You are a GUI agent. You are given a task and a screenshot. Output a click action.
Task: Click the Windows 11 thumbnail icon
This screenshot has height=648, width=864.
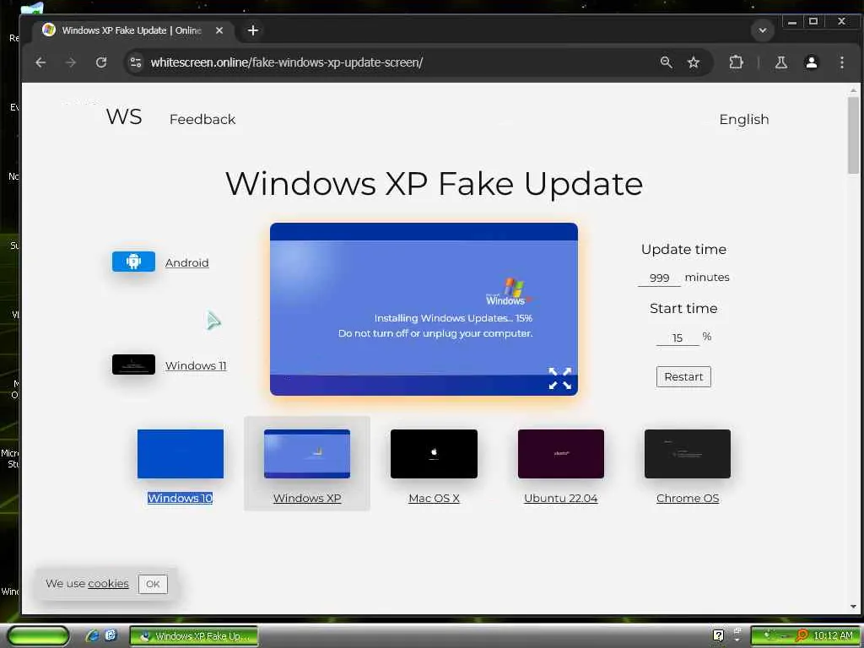click(x=133, y=364)
